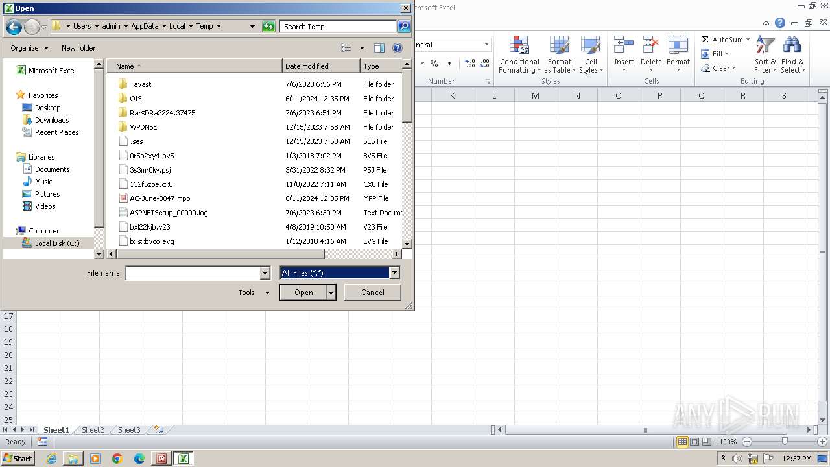
Task: Open Organize dropdown menu
Action: [x=29, y=48]
